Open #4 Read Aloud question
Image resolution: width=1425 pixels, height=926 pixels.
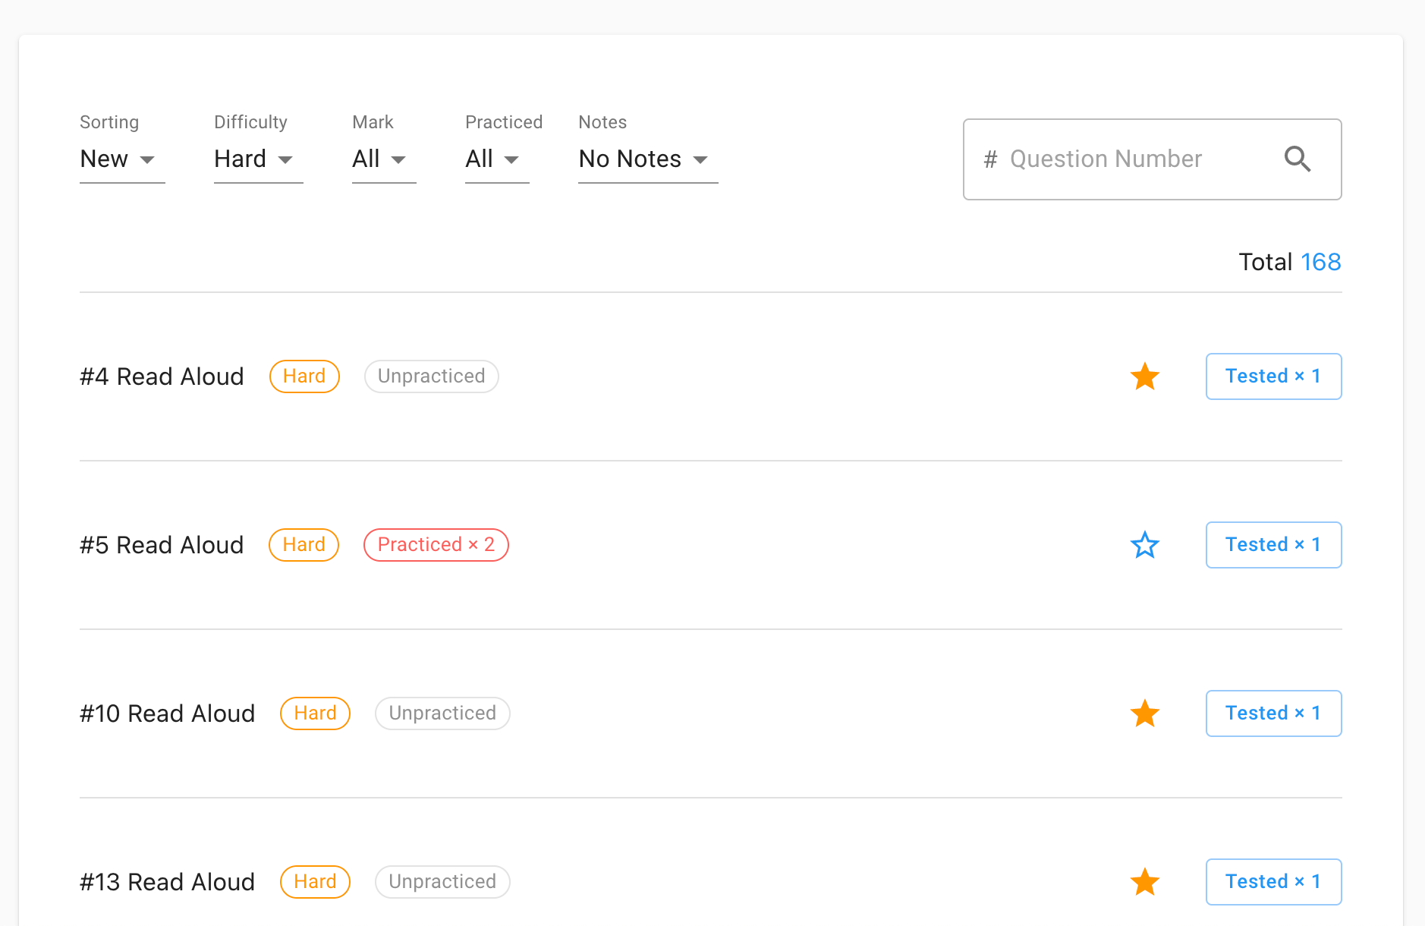pyautogui.click(x=162, y=376)
